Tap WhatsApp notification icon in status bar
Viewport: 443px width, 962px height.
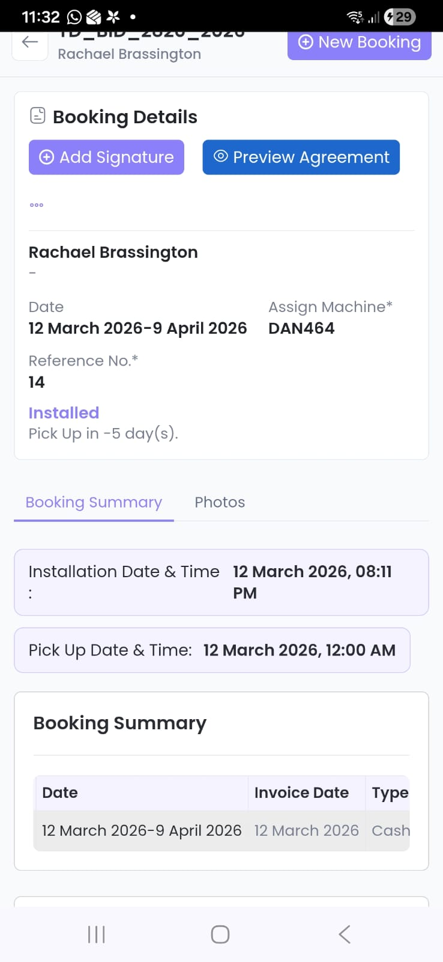[74, 17]
